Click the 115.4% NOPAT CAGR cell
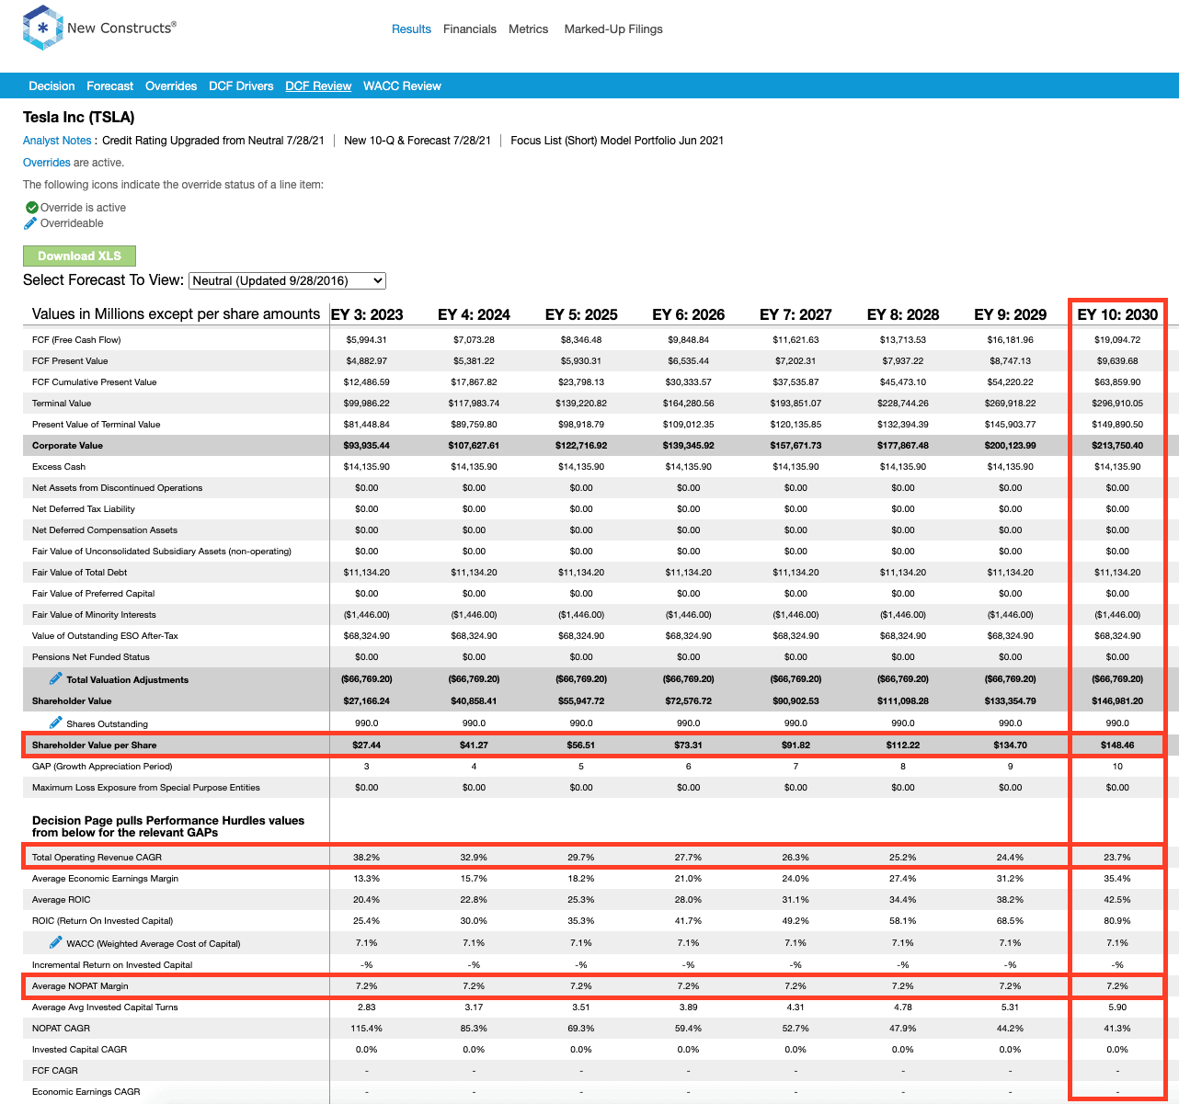The image size is (1179, 1104). coord(367,1029)
